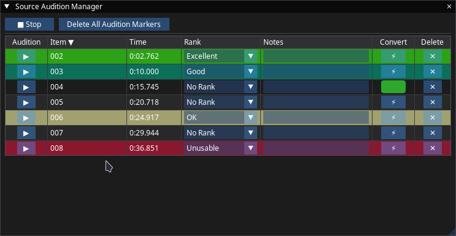The image size is (456, 236).
Task: Convert item 007 marker
Action: tap(393, 133)
